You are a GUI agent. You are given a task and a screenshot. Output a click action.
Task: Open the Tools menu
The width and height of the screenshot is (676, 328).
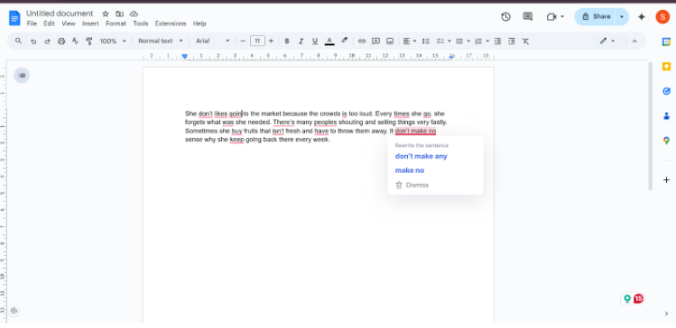pos(141,23)
